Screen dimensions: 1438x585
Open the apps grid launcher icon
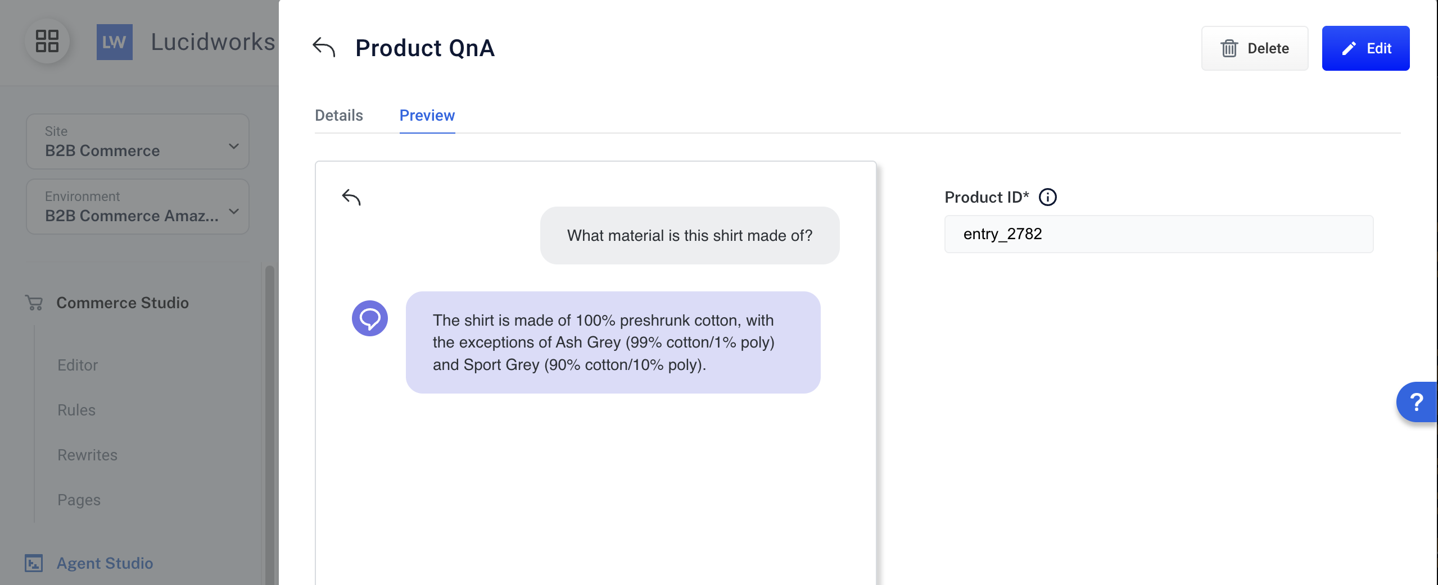pos(47,42)
